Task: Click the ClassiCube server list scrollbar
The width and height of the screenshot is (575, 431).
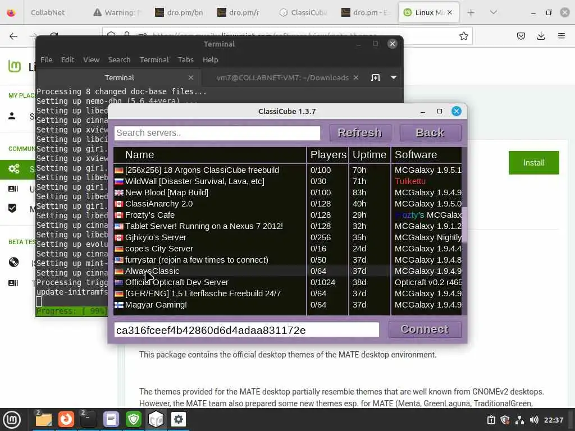Action: (464, 224)
